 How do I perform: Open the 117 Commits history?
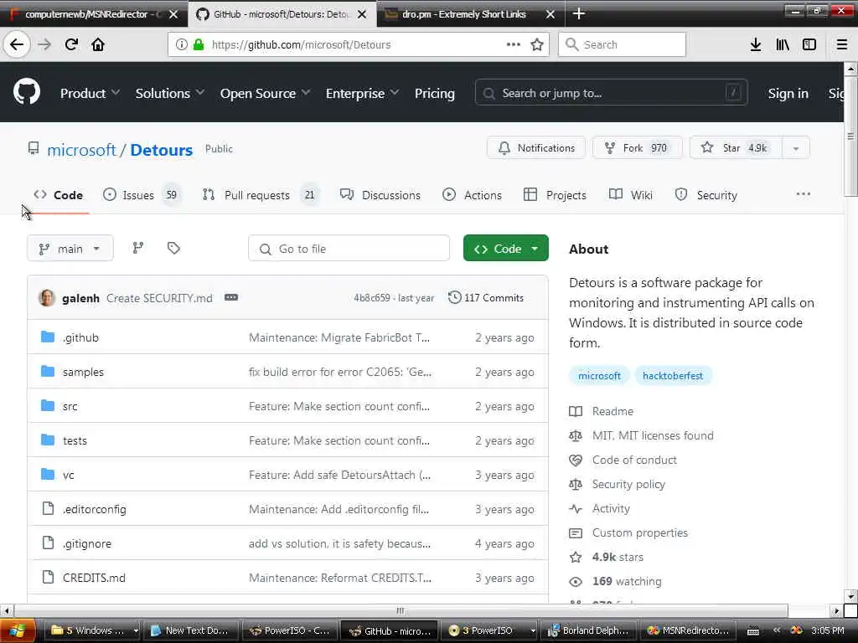(486, 297)
